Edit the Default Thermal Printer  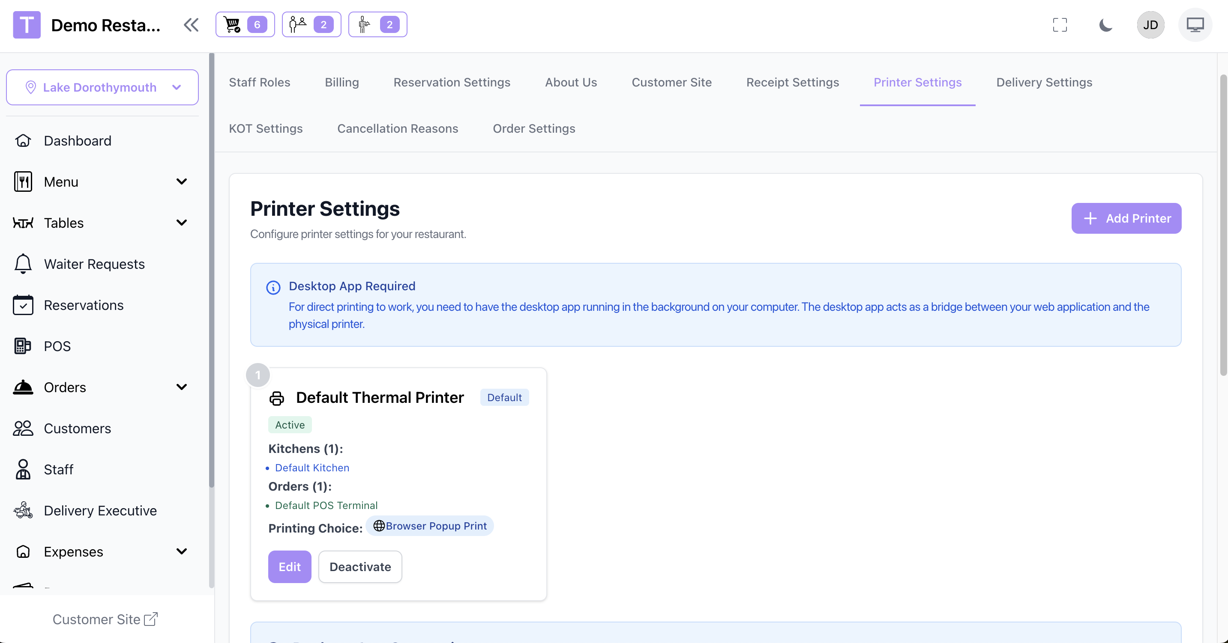tap(289, 566)
